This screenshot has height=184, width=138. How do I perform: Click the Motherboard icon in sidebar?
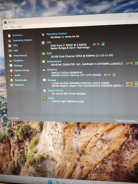(x=11, y=56)
